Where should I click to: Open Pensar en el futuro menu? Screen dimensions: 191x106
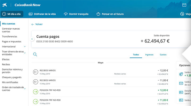[x=110, y=14]
